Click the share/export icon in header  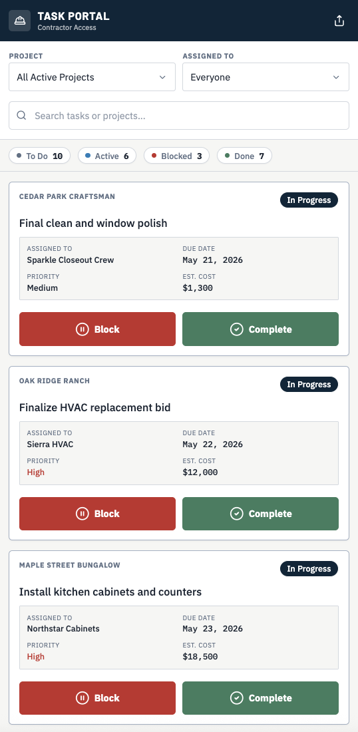[339, 21]
